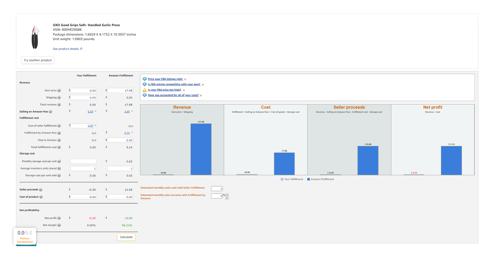Expand the Fulfillment by Amazon fees 5.14 chevron
The image size is (494, 267).
pyautogui.click(x=132, y=133)
